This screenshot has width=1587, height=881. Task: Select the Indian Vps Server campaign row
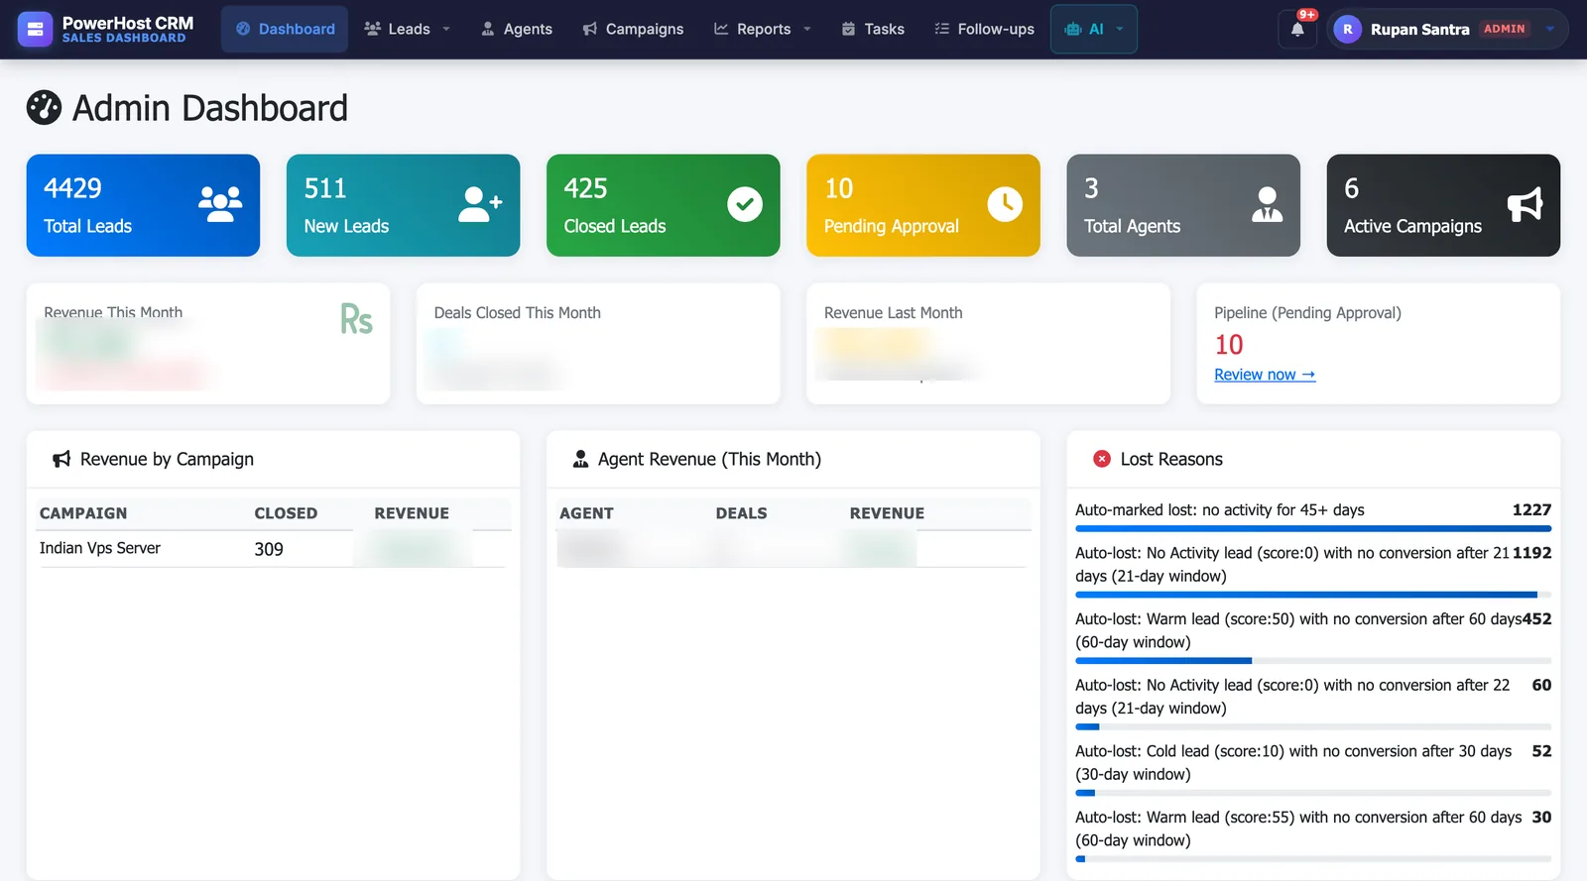coord(273,549)
